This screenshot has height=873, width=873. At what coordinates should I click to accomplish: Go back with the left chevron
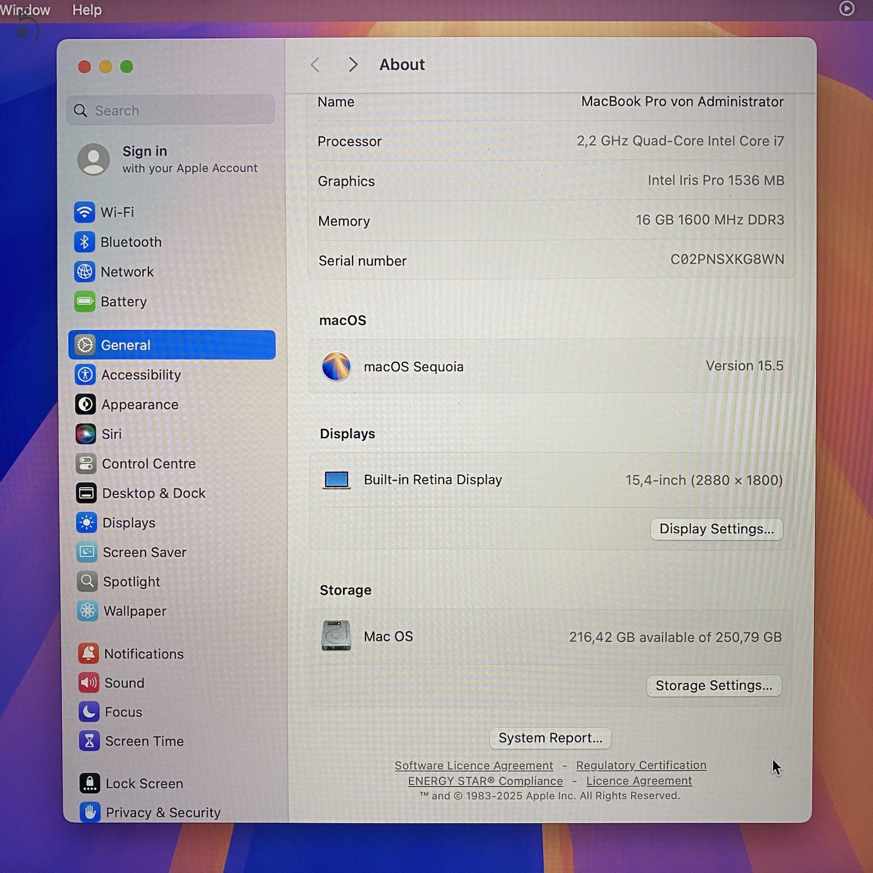pyautogui.click(x=315, y=65)
